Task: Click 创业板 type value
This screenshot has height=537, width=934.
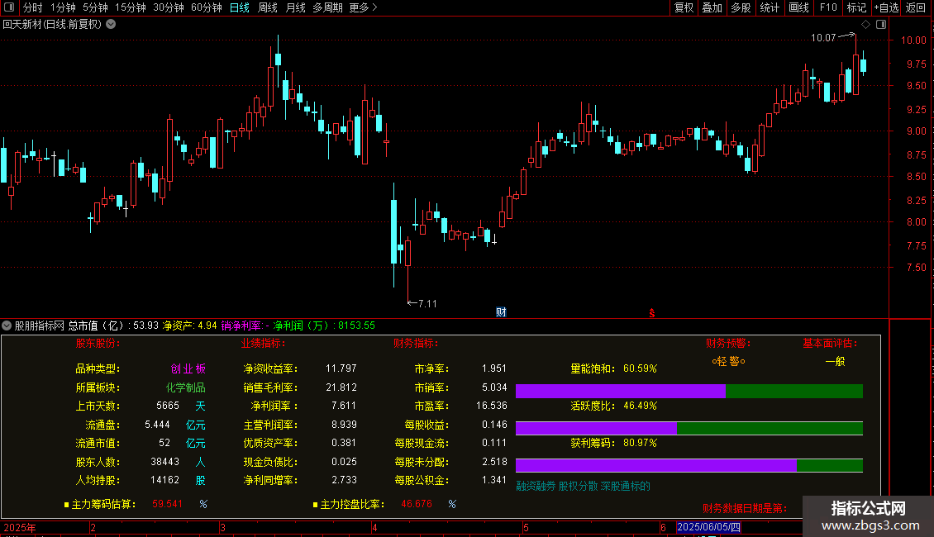Action: (188, 368)
